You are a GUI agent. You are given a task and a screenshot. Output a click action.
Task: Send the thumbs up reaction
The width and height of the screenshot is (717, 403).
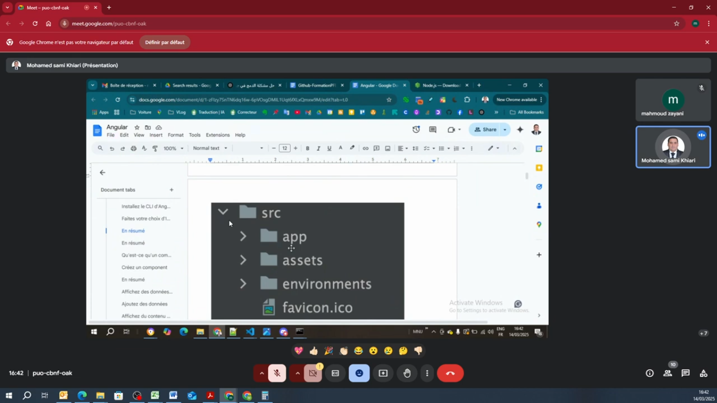[314, 351]
